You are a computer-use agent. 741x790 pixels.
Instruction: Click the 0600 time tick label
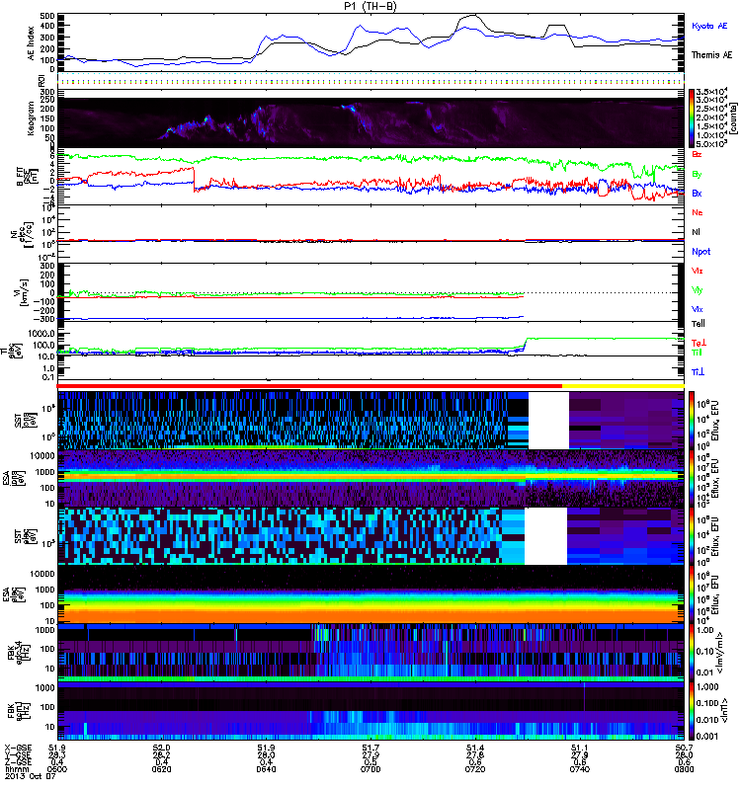click(x=57, y=769)
